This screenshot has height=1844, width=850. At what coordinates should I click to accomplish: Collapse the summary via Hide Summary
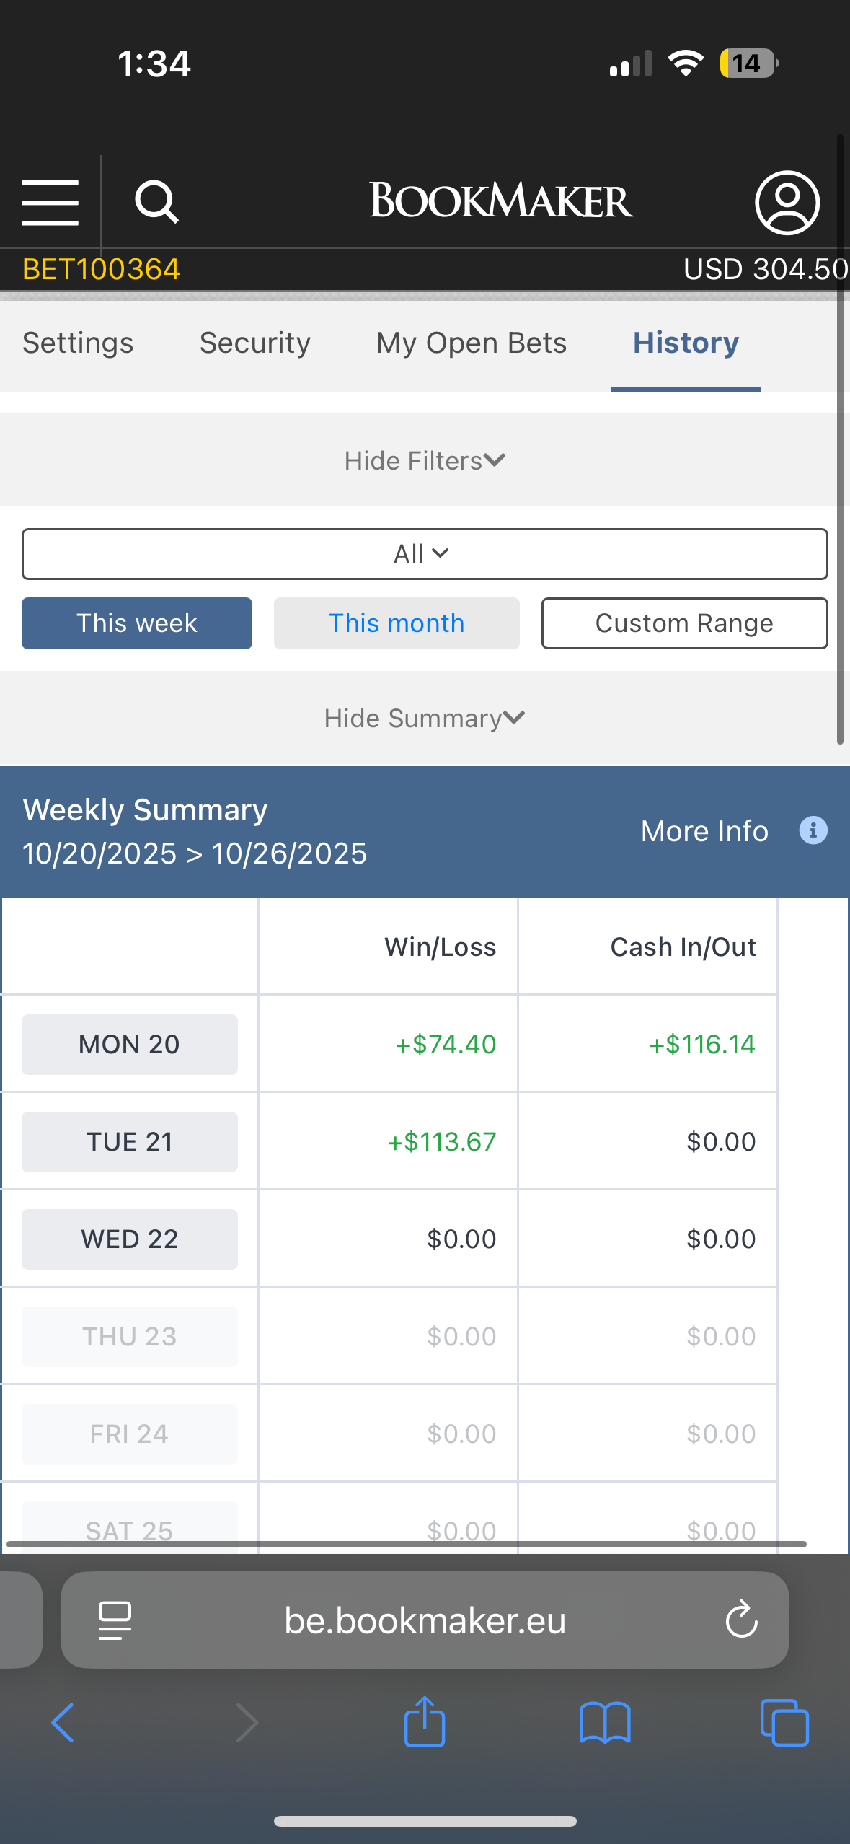(425, 719)
